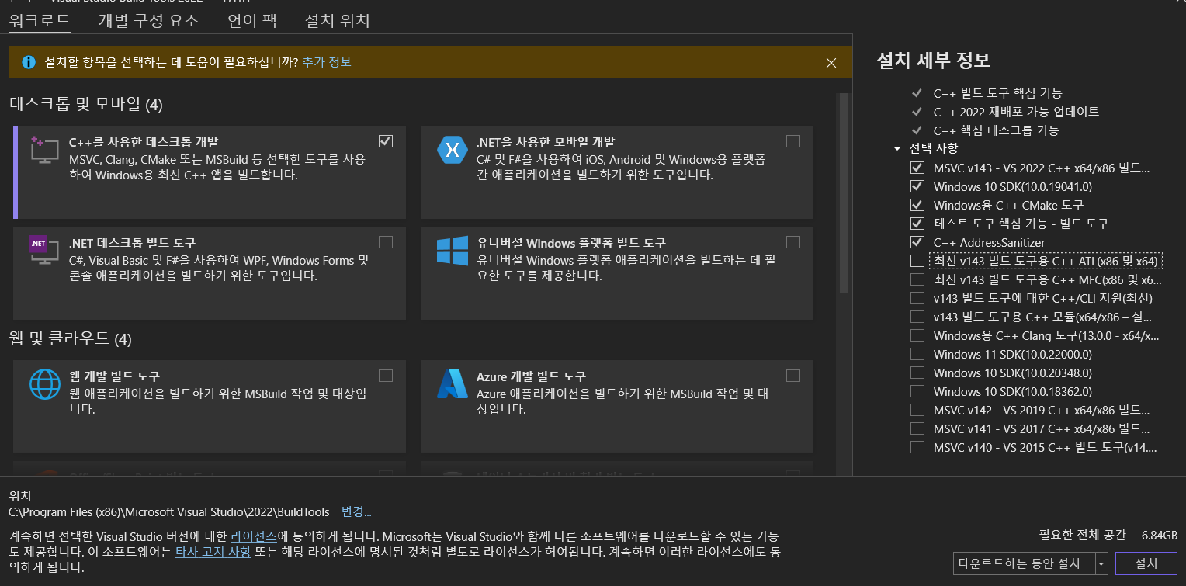Click the 웹 및 클라우드 (4) heading
Screen dimensions: 1186x586
[71, 339]
